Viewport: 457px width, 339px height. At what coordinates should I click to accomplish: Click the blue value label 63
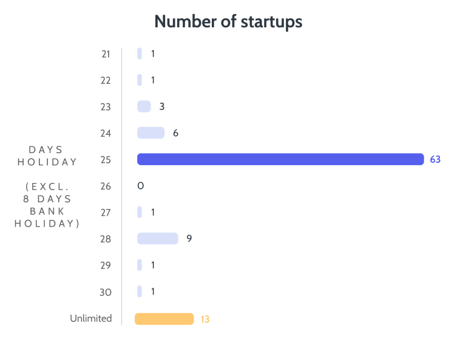point(435,159)
